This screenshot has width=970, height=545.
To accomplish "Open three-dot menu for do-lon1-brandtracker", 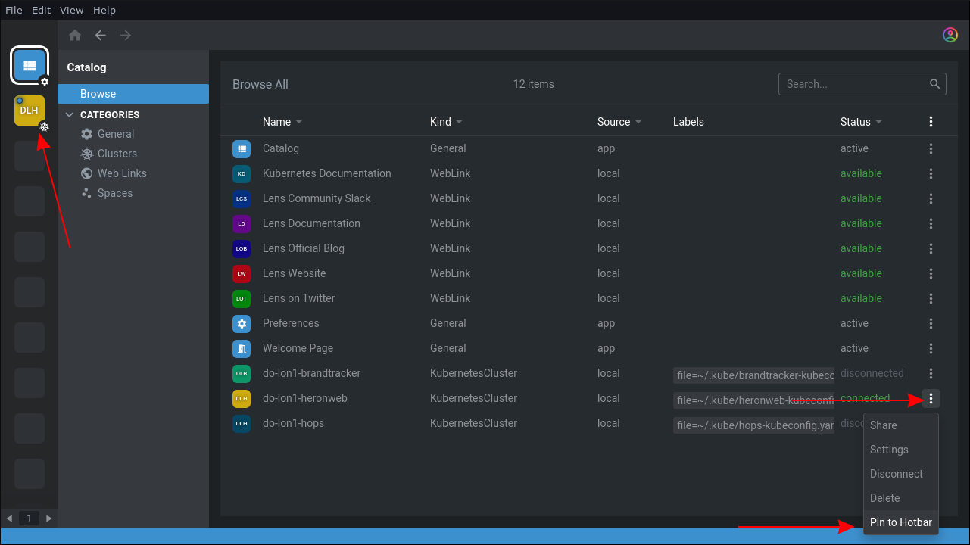I will coord(931,373).
